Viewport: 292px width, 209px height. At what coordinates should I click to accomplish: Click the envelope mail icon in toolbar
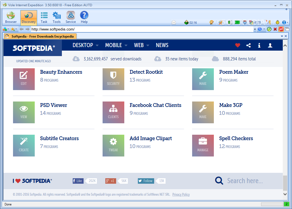click(174, 23)
